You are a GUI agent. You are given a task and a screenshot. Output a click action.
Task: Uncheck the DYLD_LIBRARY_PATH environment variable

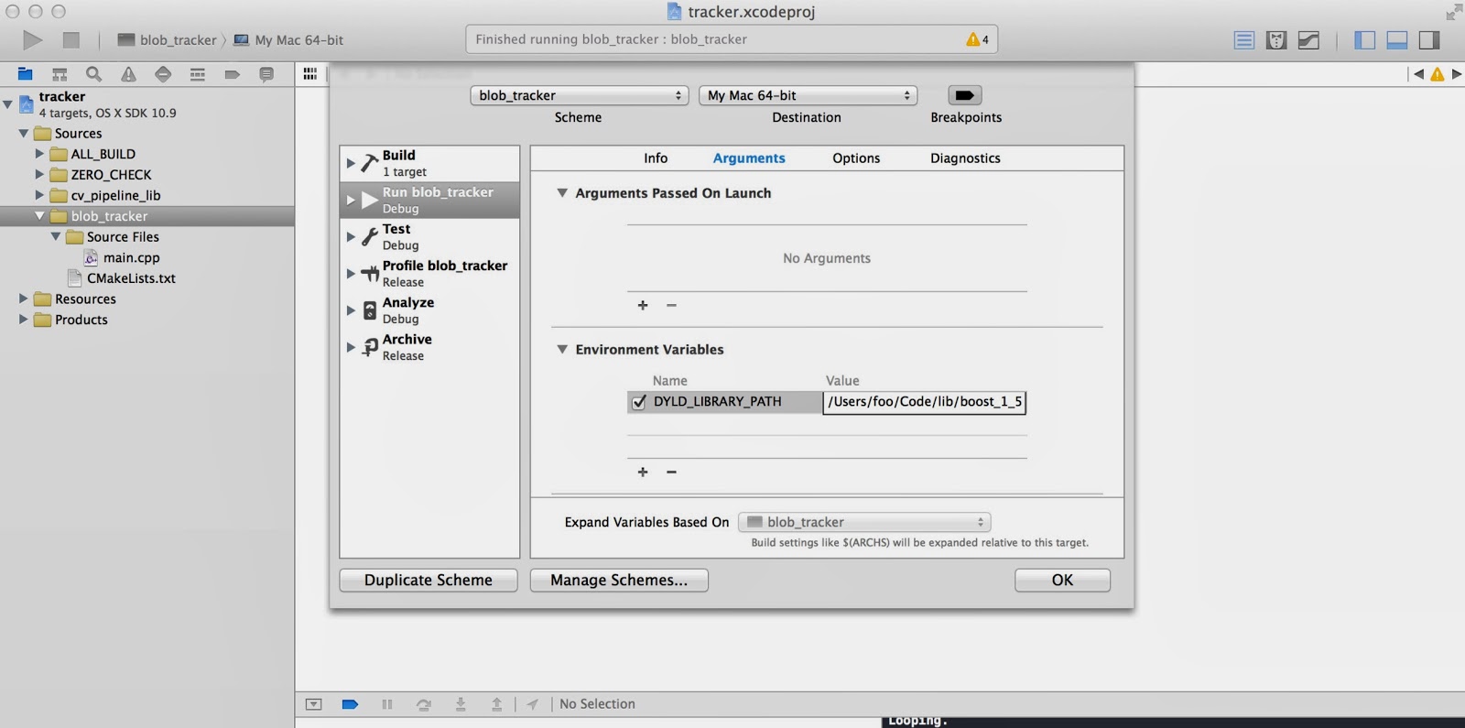pos(639,402)
